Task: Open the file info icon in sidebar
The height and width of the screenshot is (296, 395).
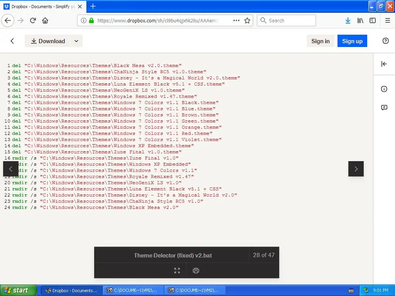Action: coord(384,89)
